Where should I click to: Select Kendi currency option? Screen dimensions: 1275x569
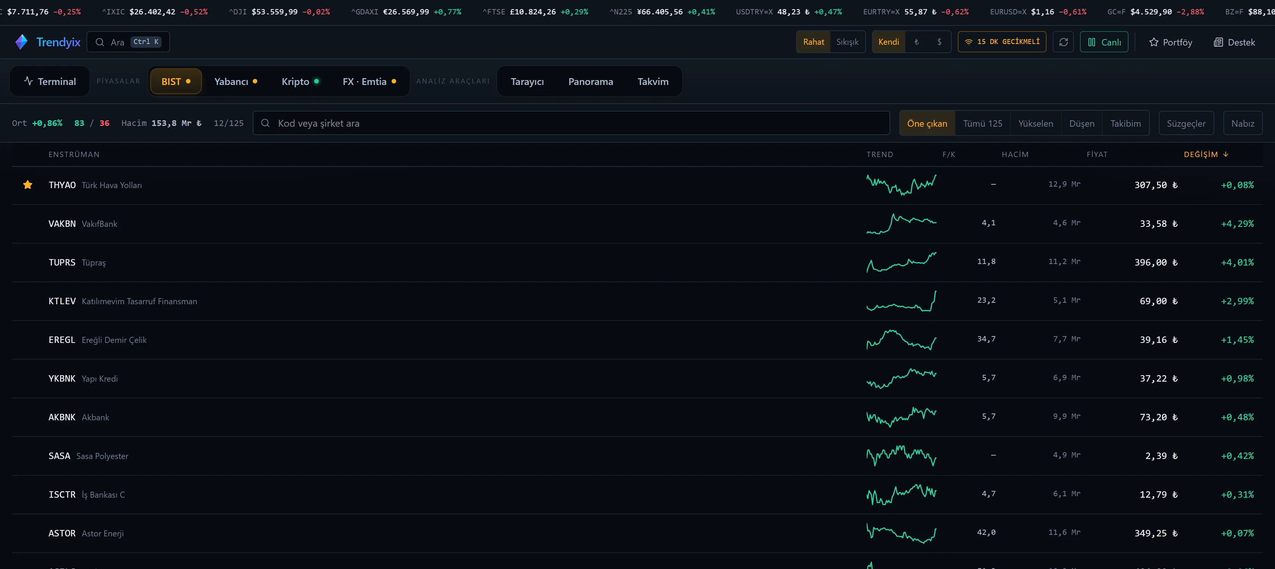(888, 42)
